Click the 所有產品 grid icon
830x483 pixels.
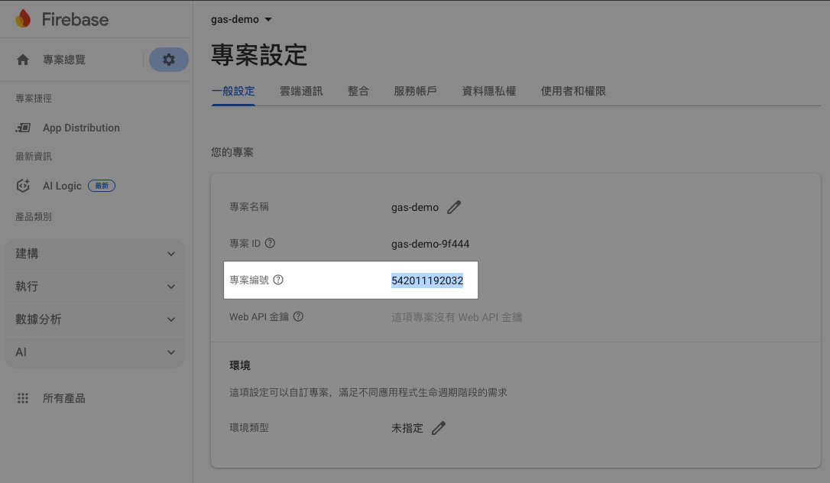[x=23, y=398]
